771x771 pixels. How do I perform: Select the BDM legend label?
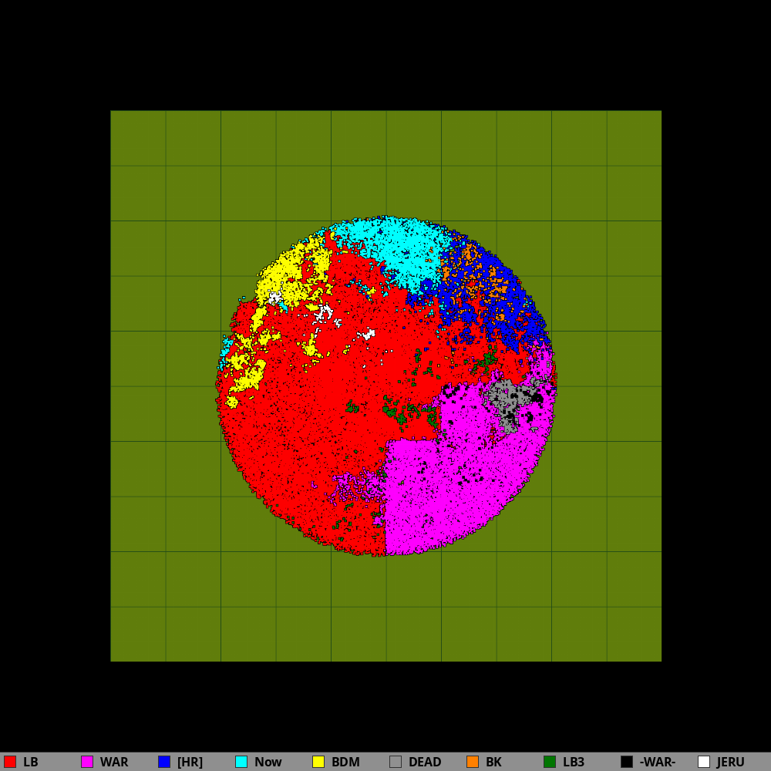[x=345, y=763]
